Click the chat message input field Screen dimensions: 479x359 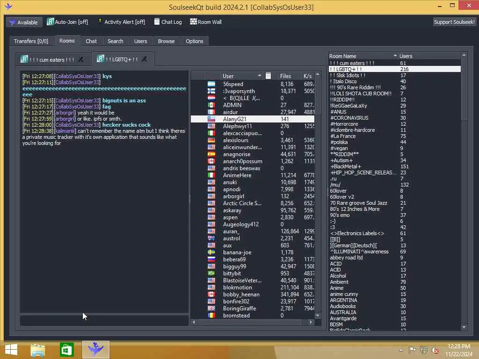[104, 320]
